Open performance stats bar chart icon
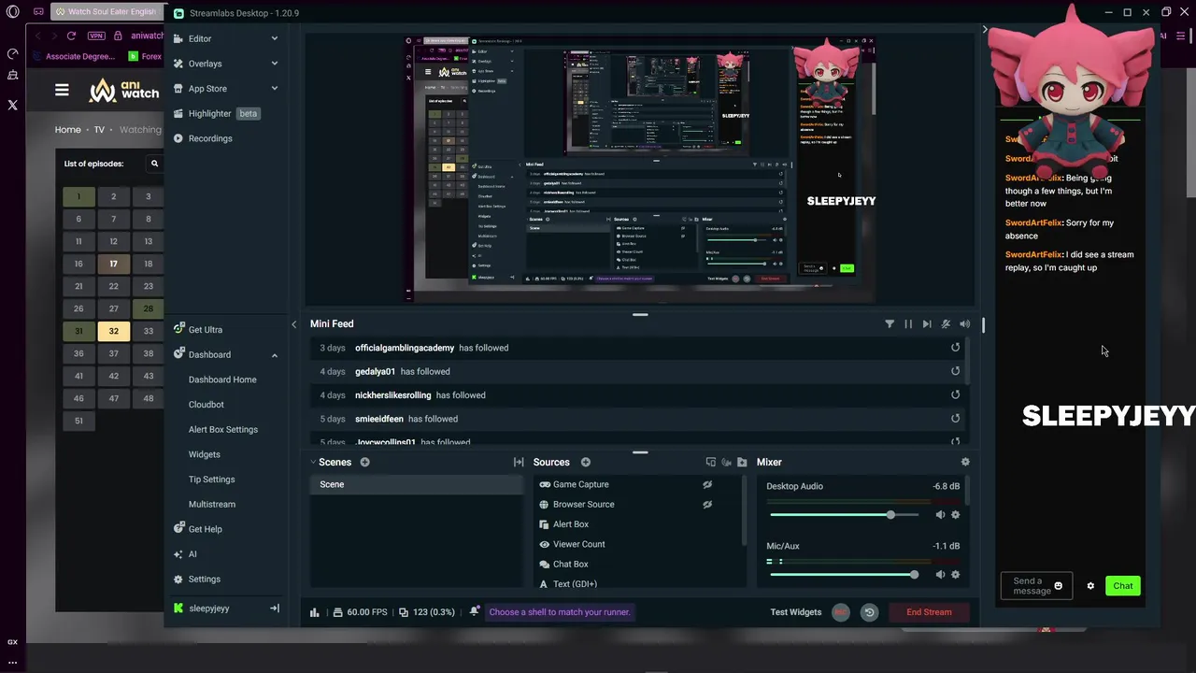 pos(315,612)
